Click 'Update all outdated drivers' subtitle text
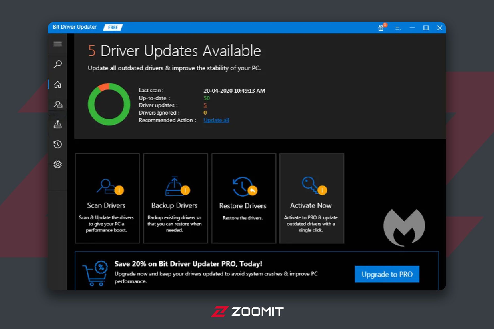This screenshot has width=494, height=329. (174, 68)
